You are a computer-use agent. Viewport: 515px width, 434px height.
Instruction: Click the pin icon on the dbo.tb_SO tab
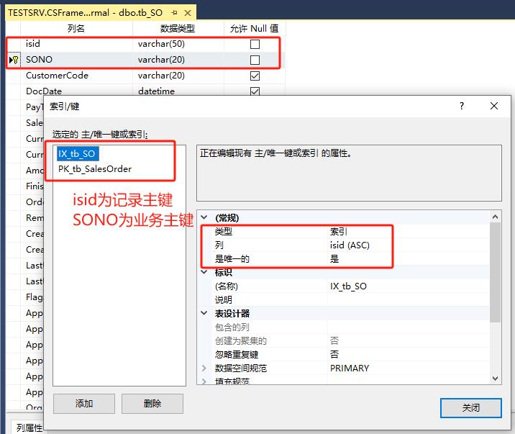pos(174,13)
